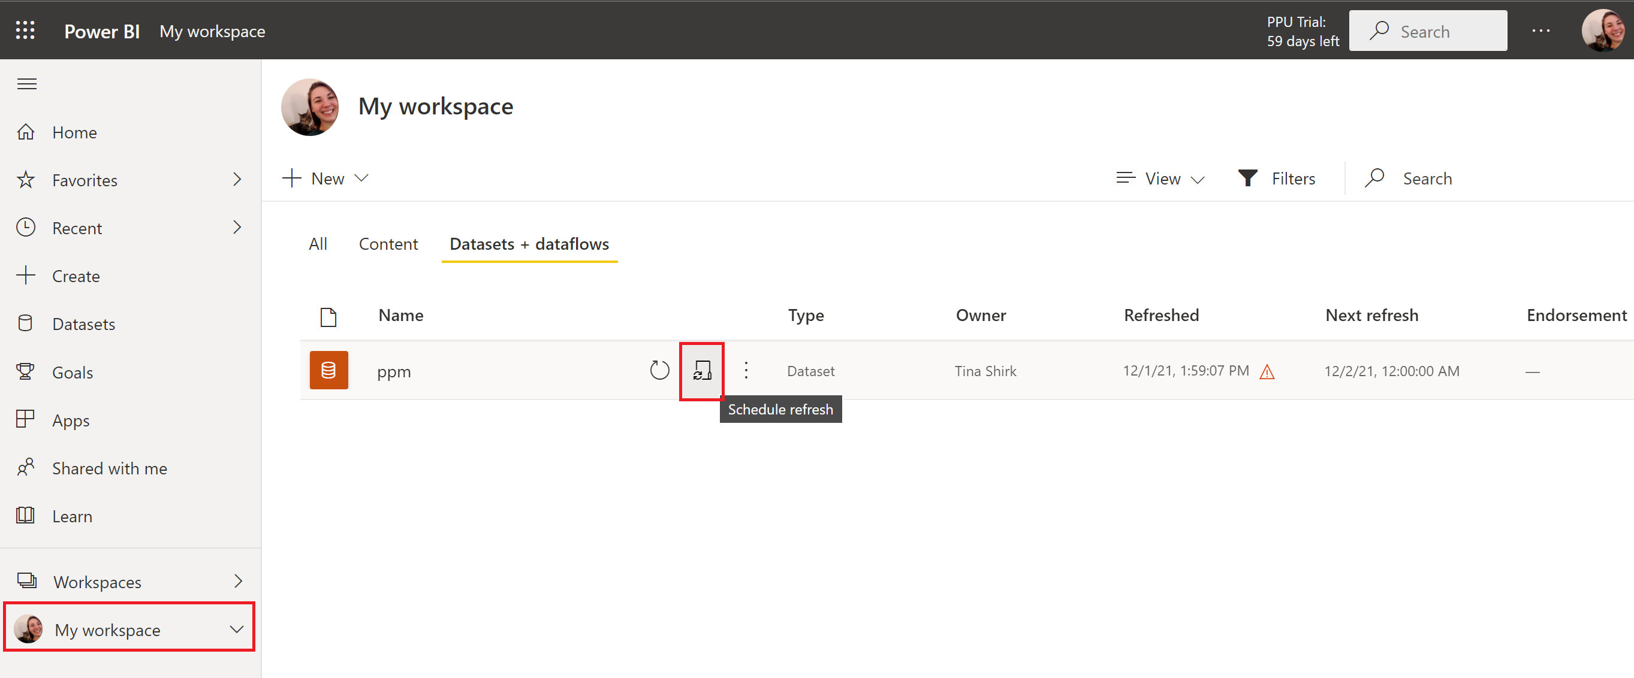
Task: Click the Refresh now icon on the ppm row
Action: (659, 370)
